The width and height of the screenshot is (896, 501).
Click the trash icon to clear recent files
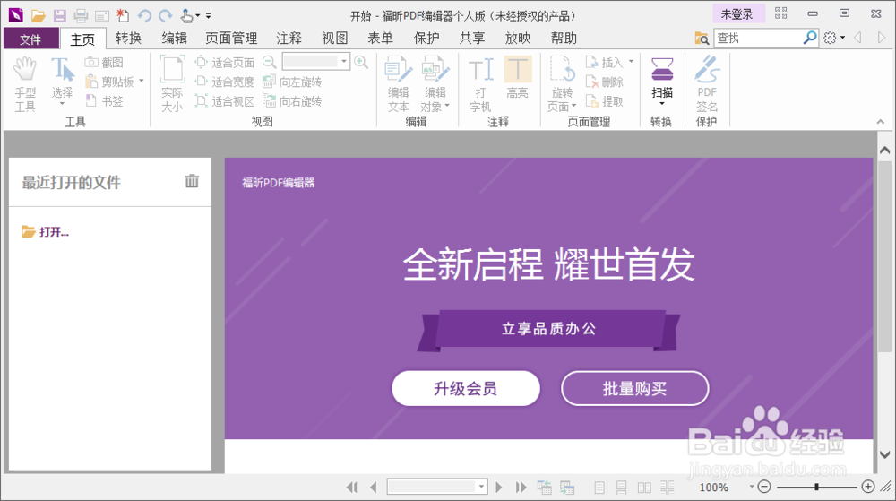(x=192, y=181)
